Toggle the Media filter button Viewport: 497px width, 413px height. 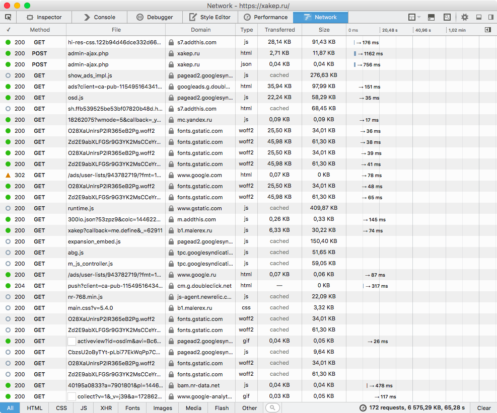[x=193, y=408]
